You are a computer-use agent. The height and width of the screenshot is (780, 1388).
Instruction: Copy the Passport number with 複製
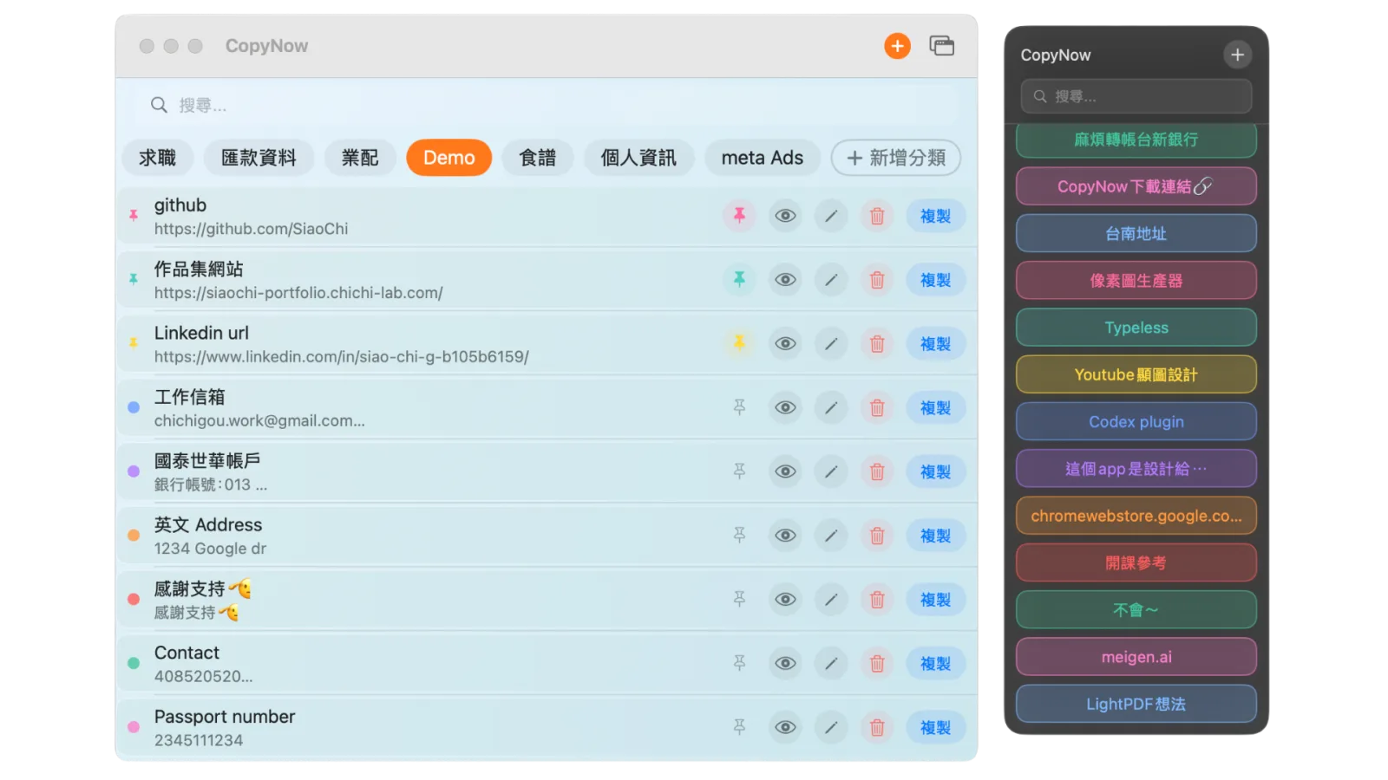pyautogui.click(x=936, y=727)
